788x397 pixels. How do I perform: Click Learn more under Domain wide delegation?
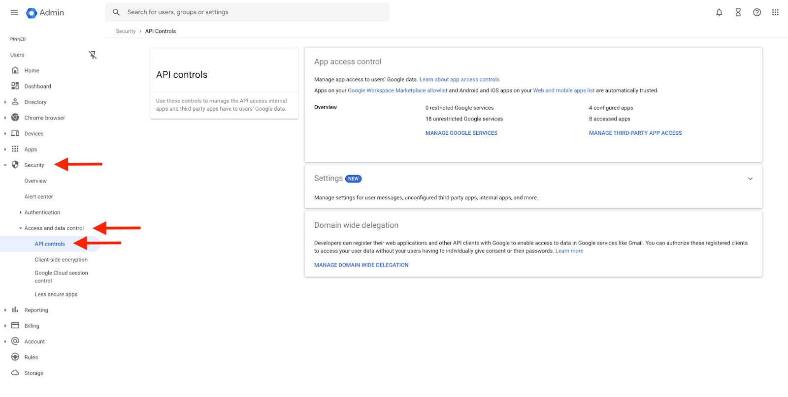pyautogui.click(x=569, y=251)
